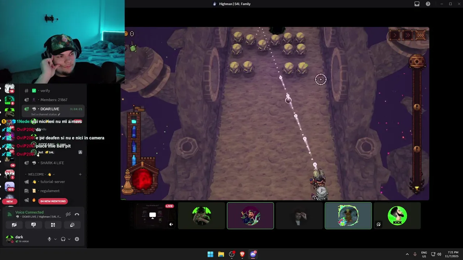463x260 pixels.
Task: Expand headphone output options arrow
Action: click(x=69, y=239)
